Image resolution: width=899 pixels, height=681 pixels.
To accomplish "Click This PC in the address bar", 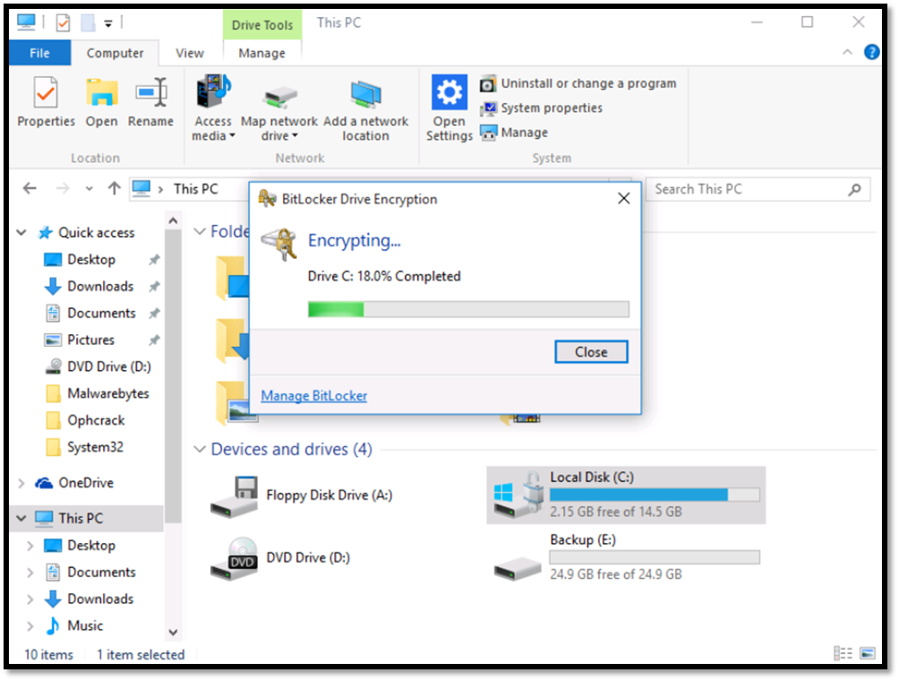I will [x=195, y=189].
